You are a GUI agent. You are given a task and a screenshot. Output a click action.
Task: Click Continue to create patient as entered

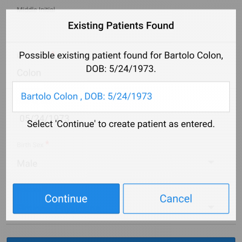[x=66, y=198]
